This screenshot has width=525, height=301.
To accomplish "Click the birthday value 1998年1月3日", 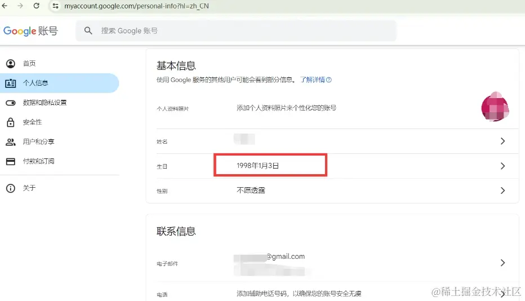I will (258, 166).
